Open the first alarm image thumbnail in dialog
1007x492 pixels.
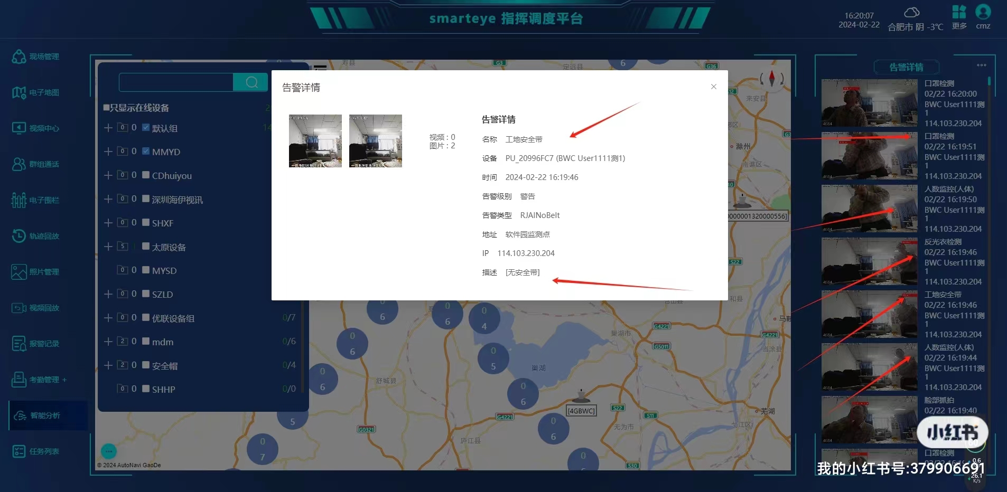(315, 141)
